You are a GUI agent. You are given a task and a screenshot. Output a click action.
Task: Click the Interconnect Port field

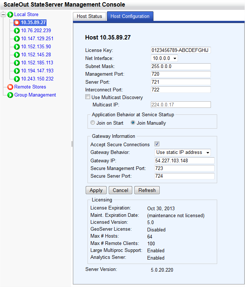click(x=181, y=90)
